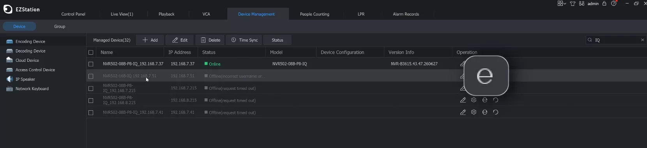Check the NVR502-16B-IQ 192.168.7.51 row checkbox
This screenshot has height=148, width=647.
91,77
